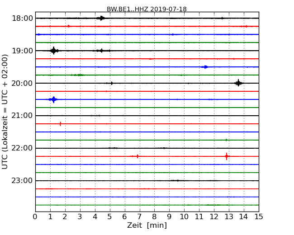This screenshot has height=235, width=294.
Task: Click the 18:00 time axis label
Action: 22,19
